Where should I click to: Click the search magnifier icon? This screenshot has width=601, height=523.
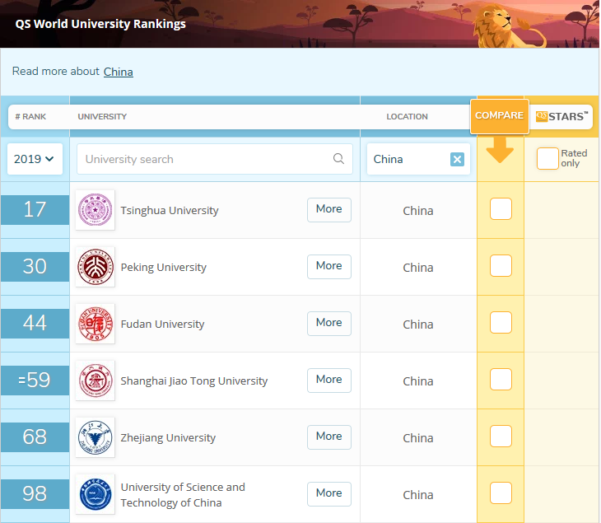[x=338, y=158]
